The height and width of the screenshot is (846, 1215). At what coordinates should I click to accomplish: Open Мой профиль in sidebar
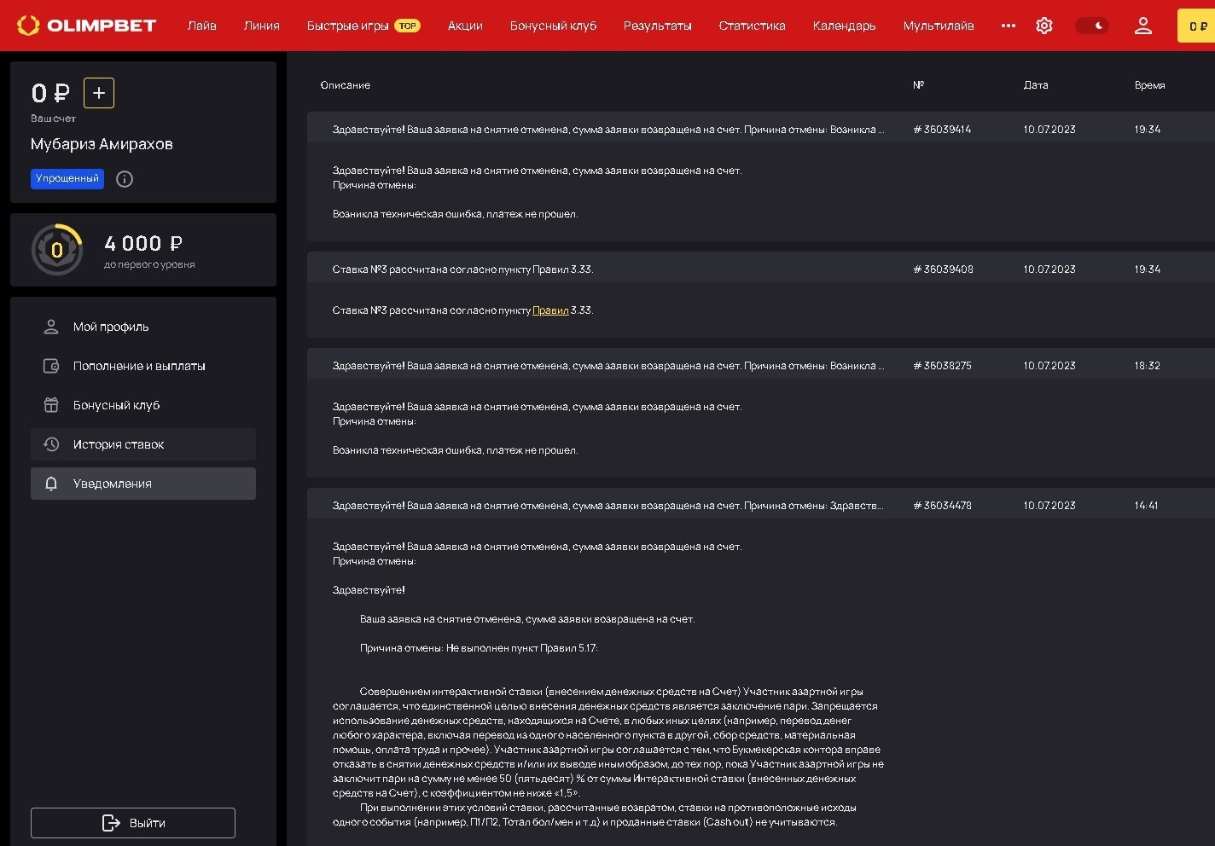(111, 327)
